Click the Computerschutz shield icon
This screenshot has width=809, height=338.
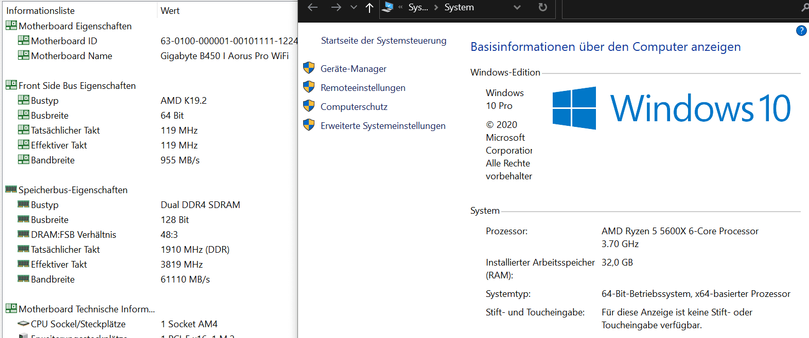309,106
